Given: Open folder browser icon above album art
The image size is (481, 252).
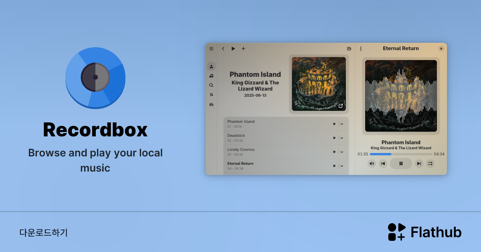Looking at the screenshot, I should 349,48.
